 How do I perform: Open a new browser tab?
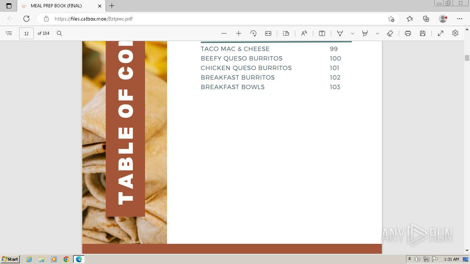pos(112,6)
